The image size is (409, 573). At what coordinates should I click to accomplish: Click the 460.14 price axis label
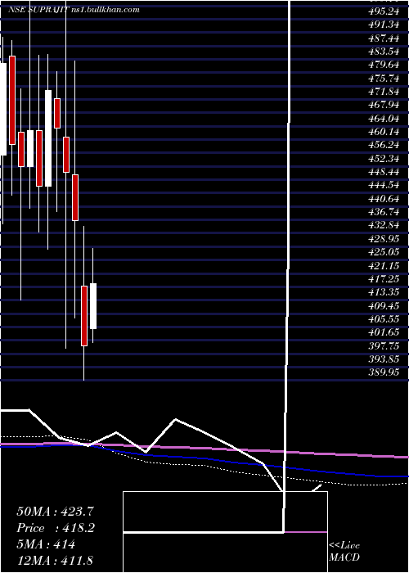point(384,132)
